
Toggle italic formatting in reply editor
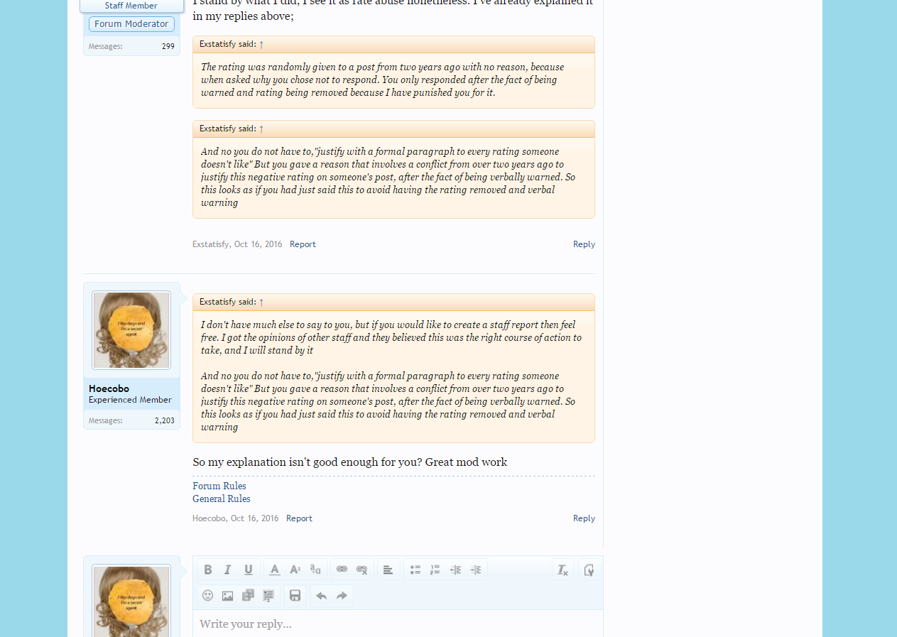(228, 570)
